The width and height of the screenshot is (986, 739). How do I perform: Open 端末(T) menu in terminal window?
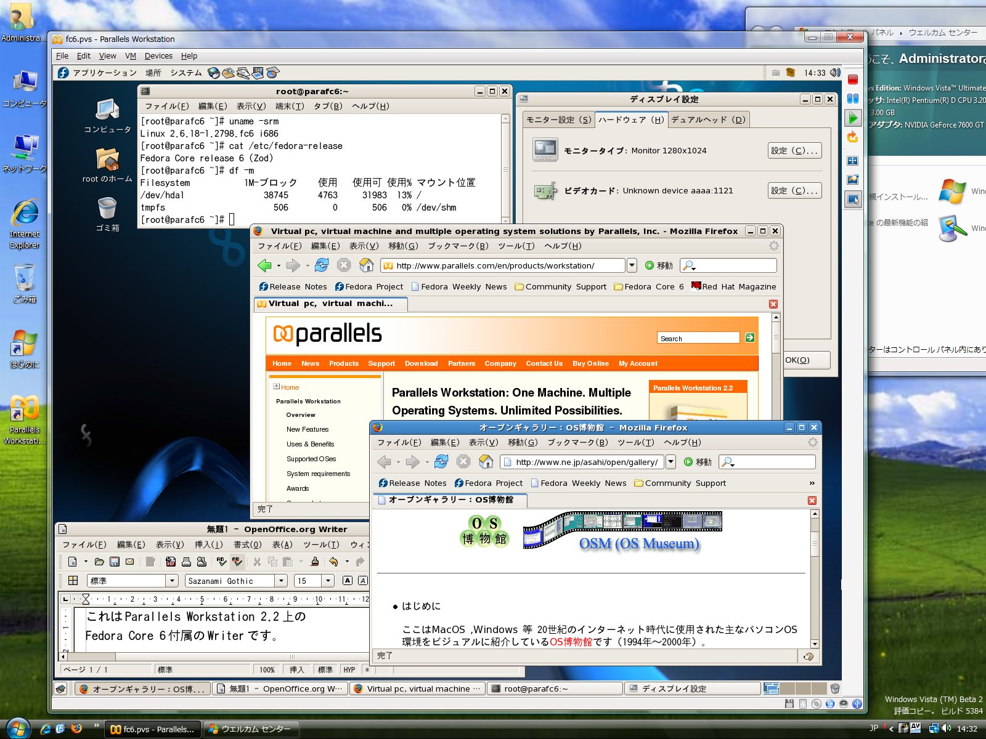[x=290, y=106]
